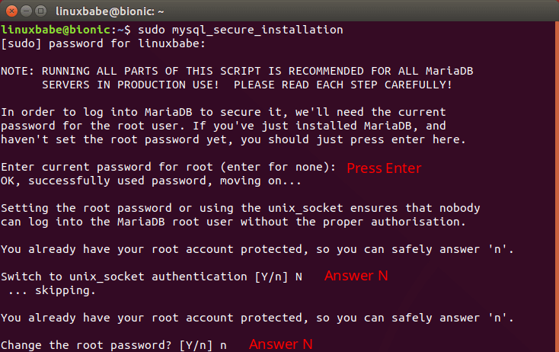Click the '... skipping.' output line

click(50, 290)
